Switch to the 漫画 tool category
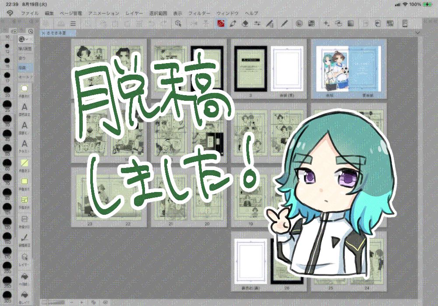The image size is (438, 306). [22, 68]
